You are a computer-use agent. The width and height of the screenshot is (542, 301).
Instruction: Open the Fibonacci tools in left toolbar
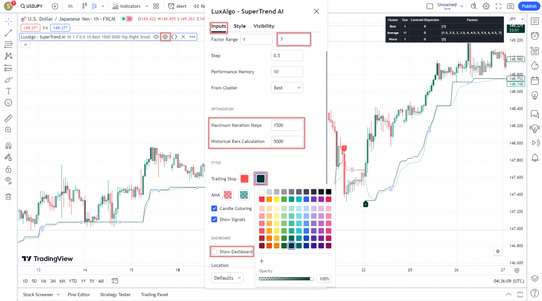8,44
